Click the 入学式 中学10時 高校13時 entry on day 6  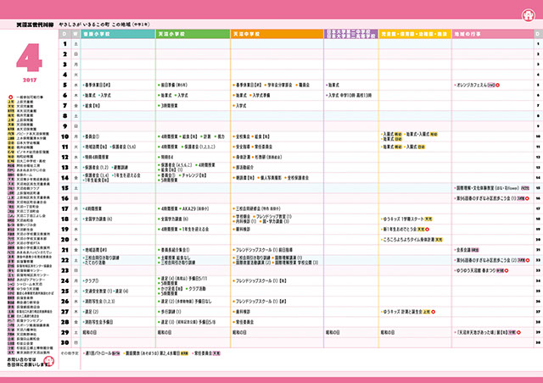[349, 96]
